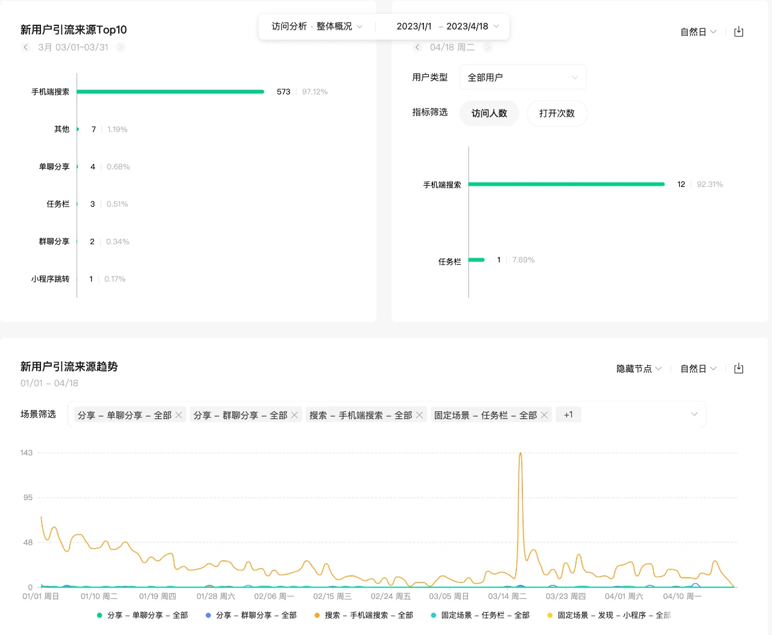Click the download icon beside the top 自然日 dropdown
The height and width of the screenshot is (635, 772).
click(x=738, y=32)
